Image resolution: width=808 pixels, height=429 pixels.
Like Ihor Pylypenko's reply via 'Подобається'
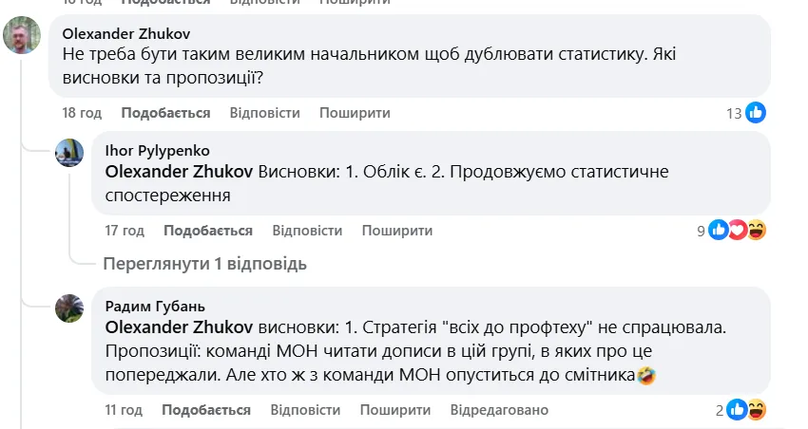208,231
